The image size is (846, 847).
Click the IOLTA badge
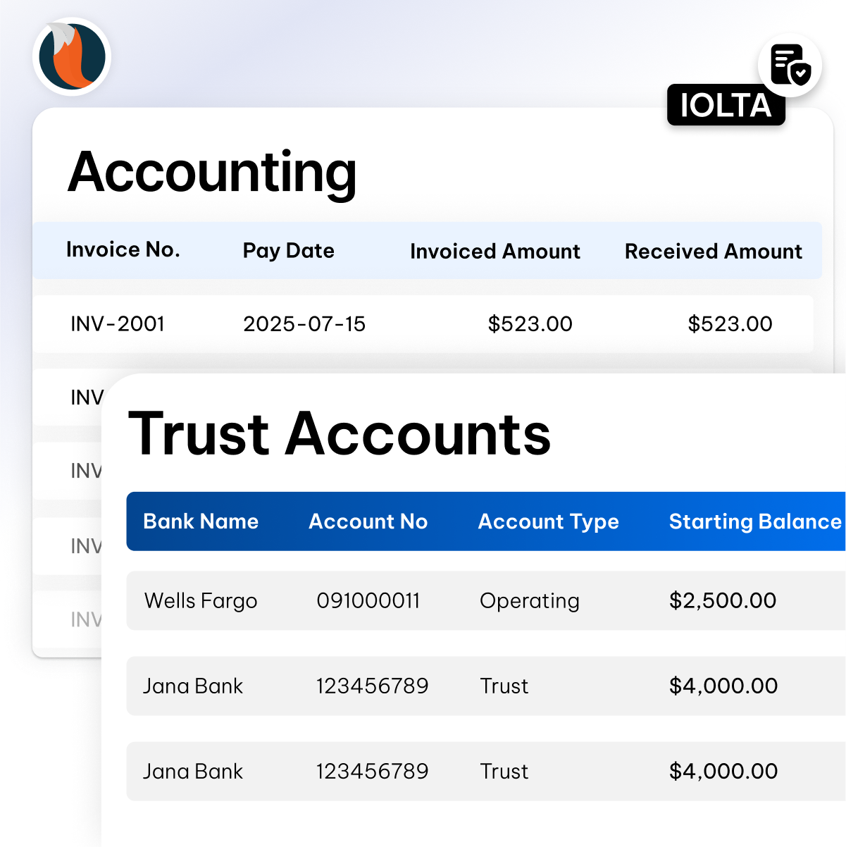[x=726, y=106]
